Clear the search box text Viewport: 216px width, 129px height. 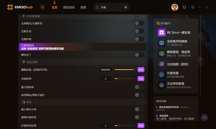pos(126,7)
